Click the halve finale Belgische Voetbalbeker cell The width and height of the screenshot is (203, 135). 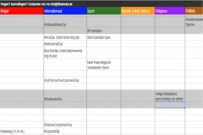[104, 64]
